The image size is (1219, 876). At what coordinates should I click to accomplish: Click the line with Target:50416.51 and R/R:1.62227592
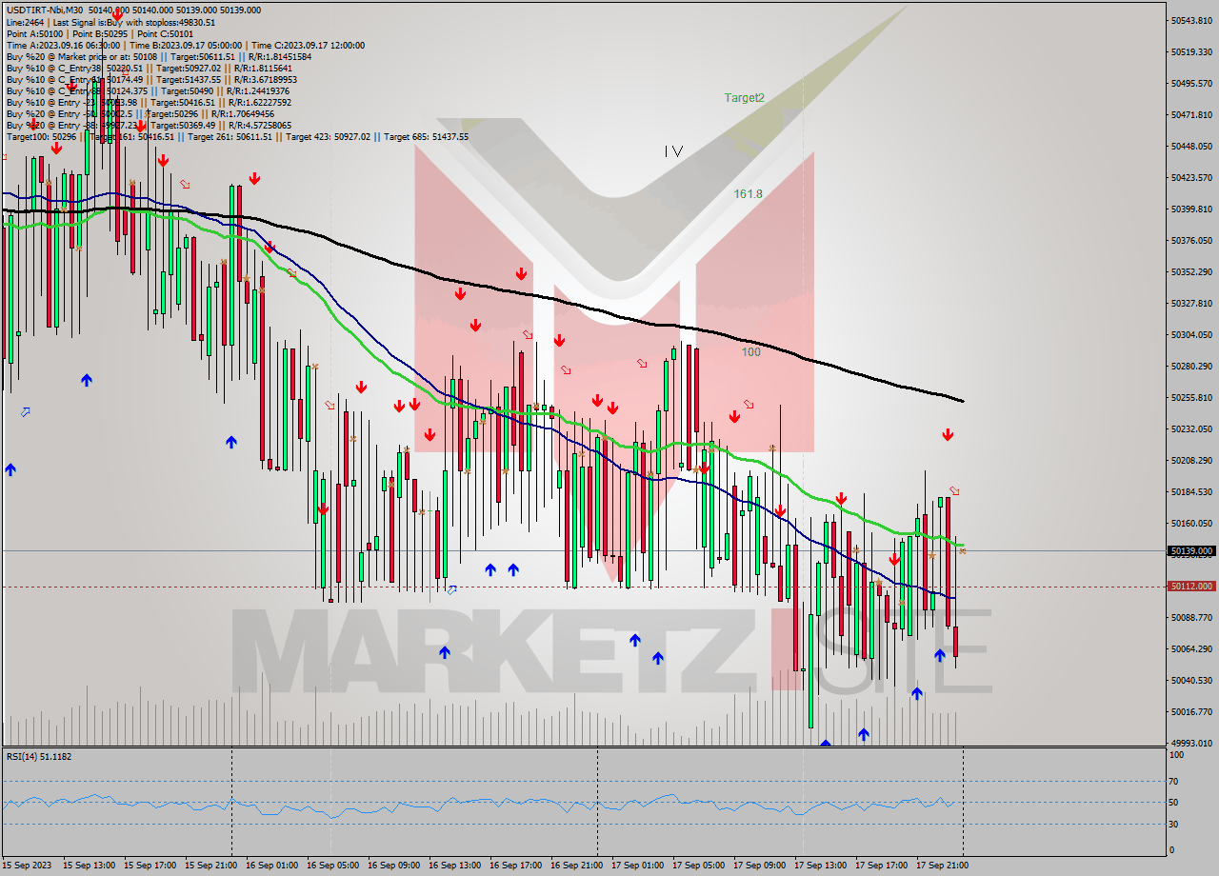(149, 102)
